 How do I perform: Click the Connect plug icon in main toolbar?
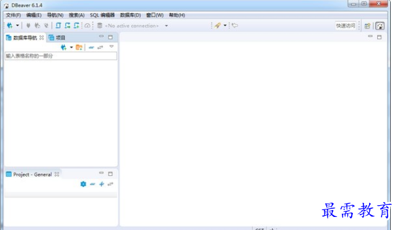coord(29,25)
